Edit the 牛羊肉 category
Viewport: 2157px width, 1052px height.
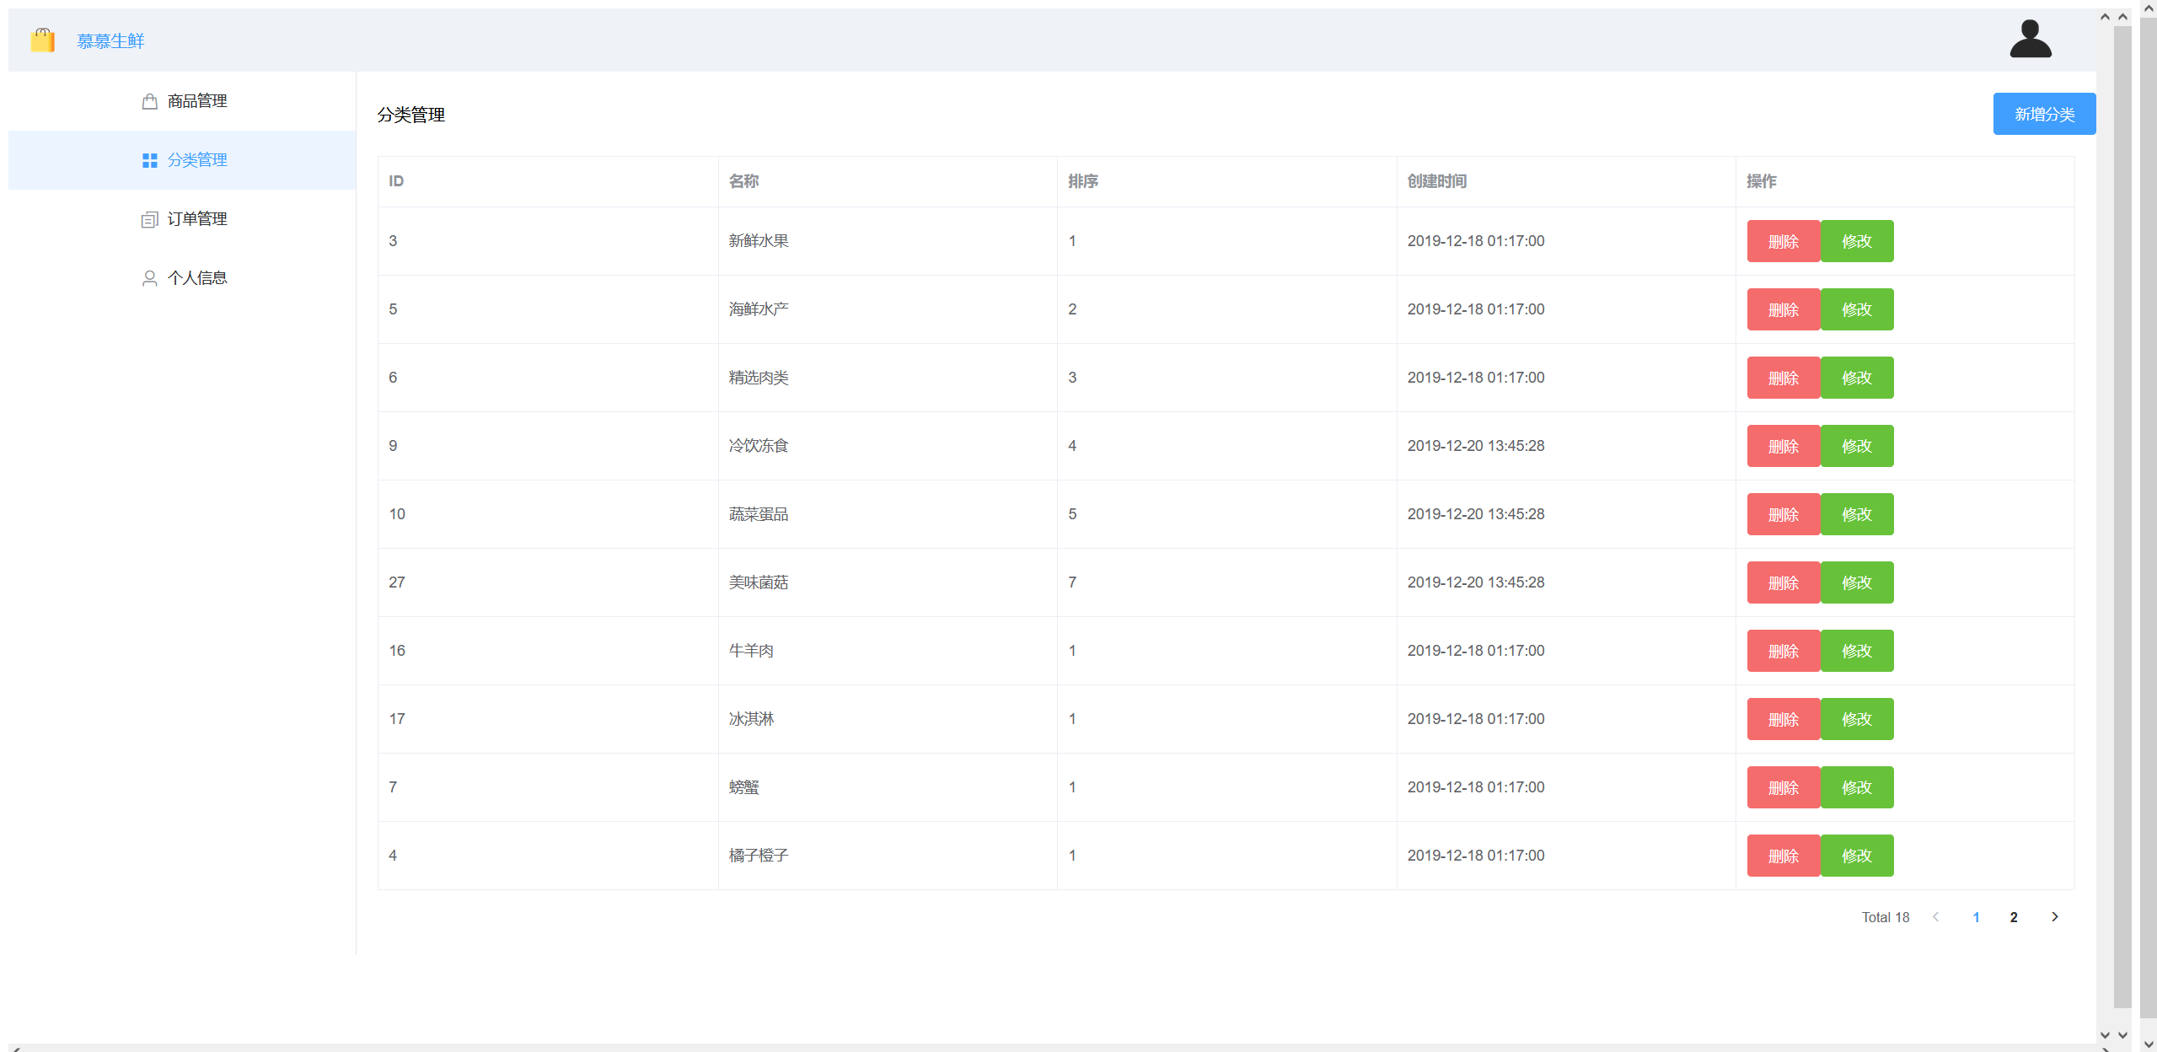tap(1857, 651)
